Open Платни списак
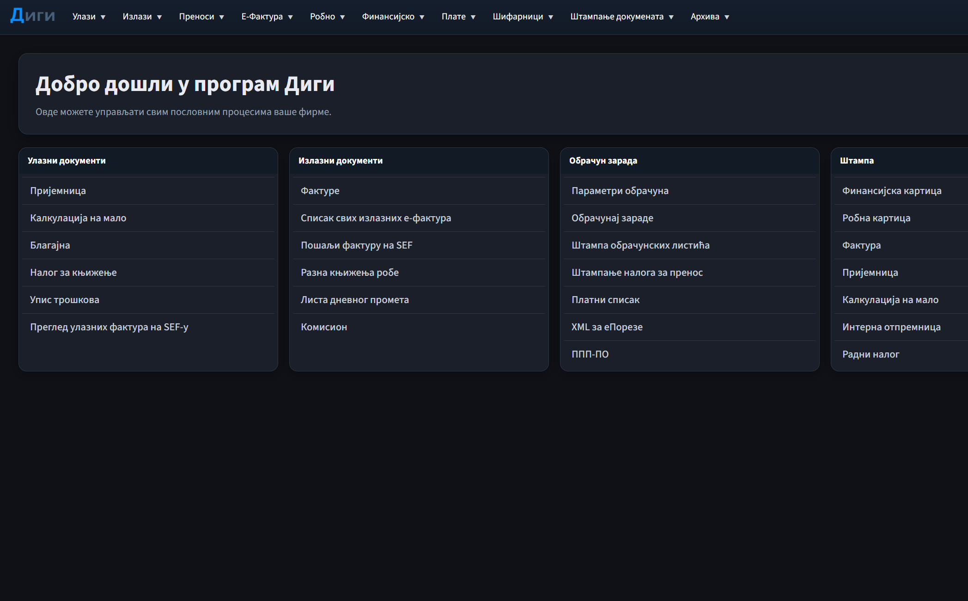The height and width of the screenshot is (601, 968). [690, 300]
